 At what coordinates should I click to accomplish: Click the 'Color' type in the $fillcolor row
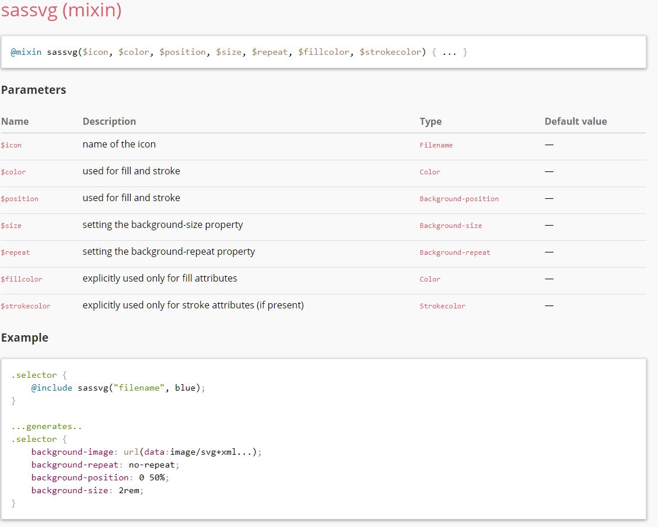coord(430,279)
